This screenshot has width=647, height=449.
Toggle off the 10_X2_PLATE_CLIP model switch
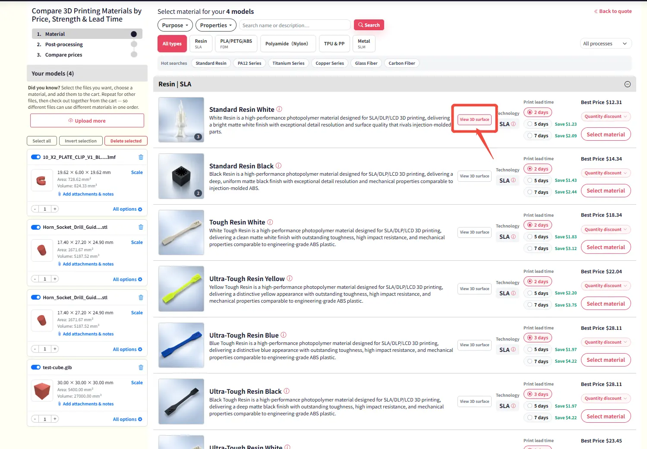[x=36, y=157]
